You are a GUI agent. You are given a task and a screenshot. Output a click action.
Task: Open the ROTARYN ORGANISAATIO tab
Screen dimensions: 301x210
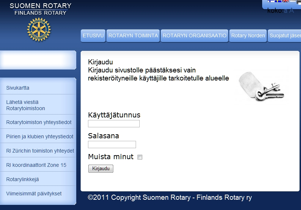point(194,35)
